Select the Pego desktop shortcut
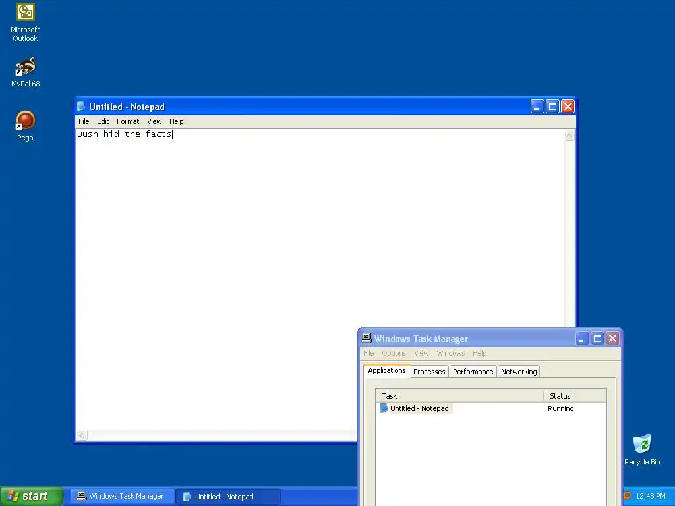The image size is (675, 506). 26,126
